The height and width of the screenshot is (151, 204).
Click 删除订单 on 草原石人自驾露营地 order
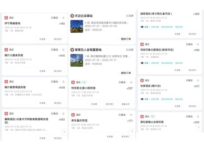tap(126, 73)
